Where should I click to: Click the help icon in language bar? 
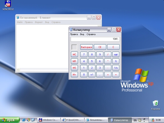pyautogui.click(x=140, y=120)
